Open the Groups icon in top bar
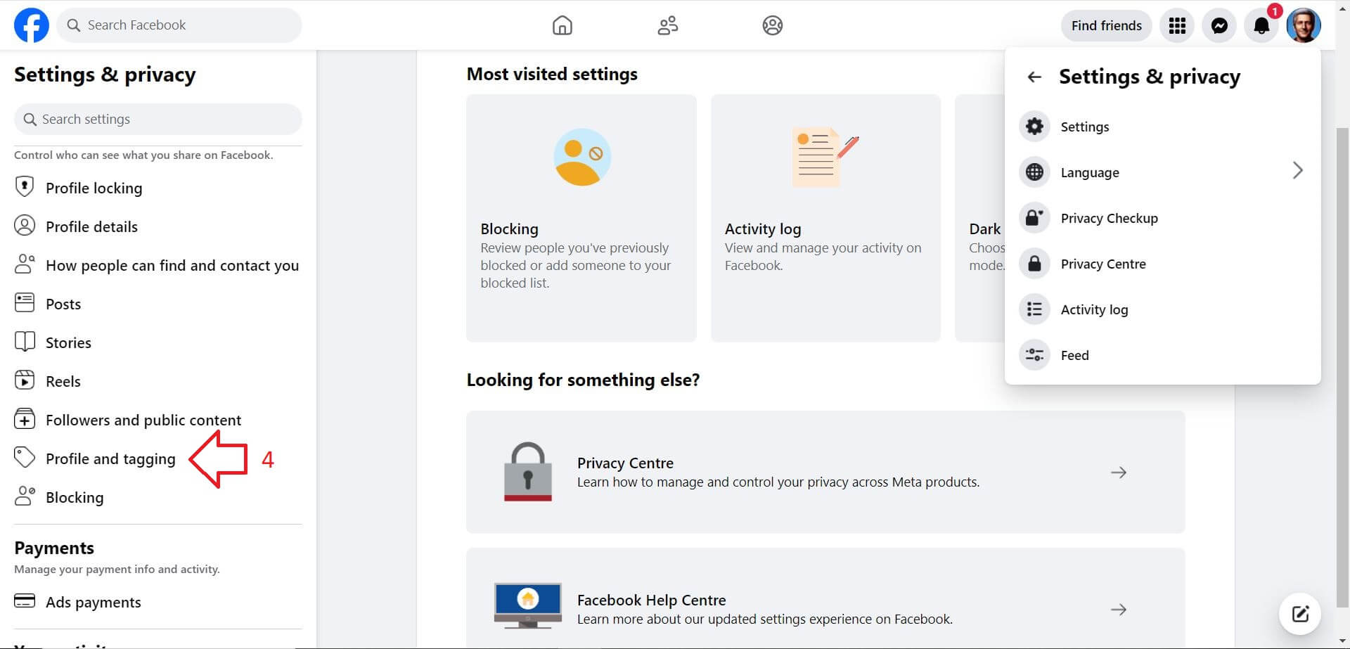This screenshot has width=1350, height=649. click(772, 25)
